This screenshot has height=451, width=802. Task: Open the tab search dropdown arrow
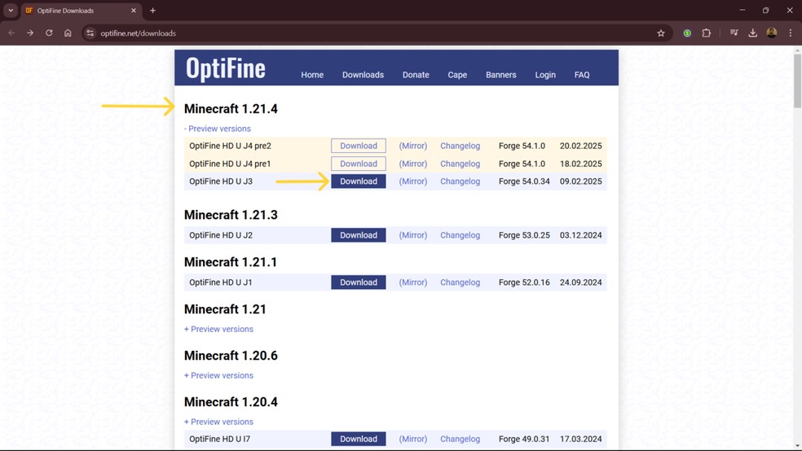click(11, 11)
